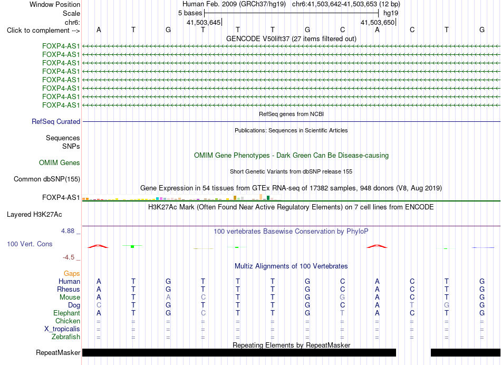Select the Rhesus alignment row label
Viewport: 501px width, 365px height.
(x=69, y=289)
